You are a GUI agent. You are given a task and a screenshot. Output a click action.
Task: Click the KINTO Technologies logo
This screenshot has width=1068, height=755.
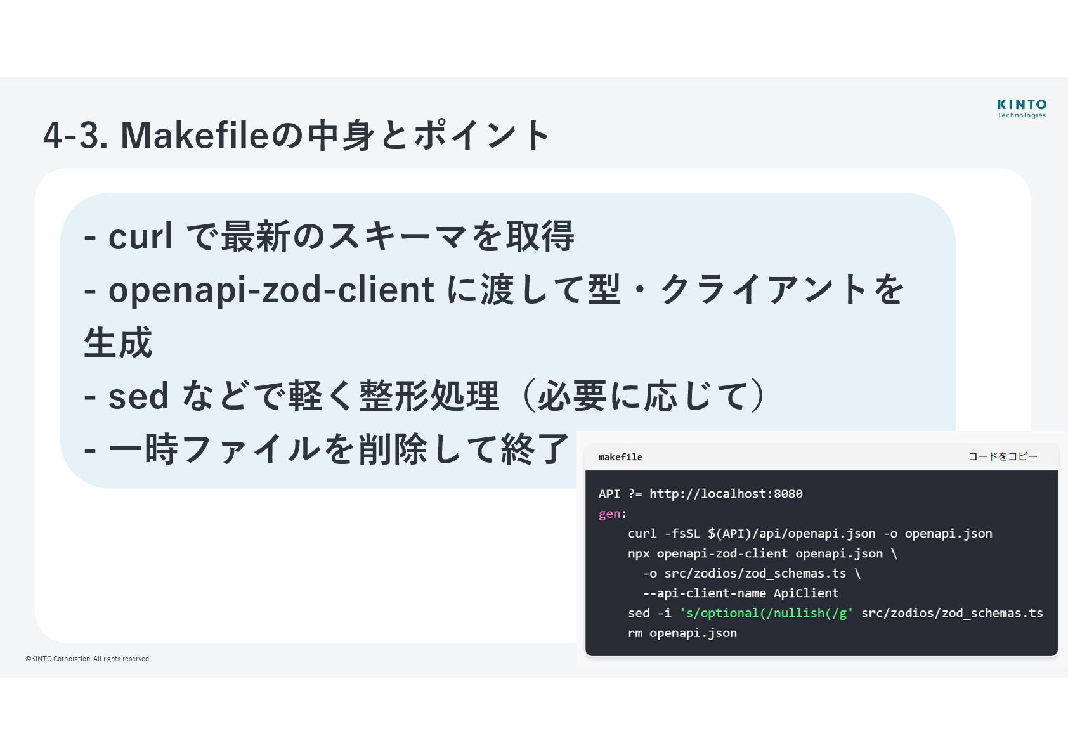coord(1021,108)
